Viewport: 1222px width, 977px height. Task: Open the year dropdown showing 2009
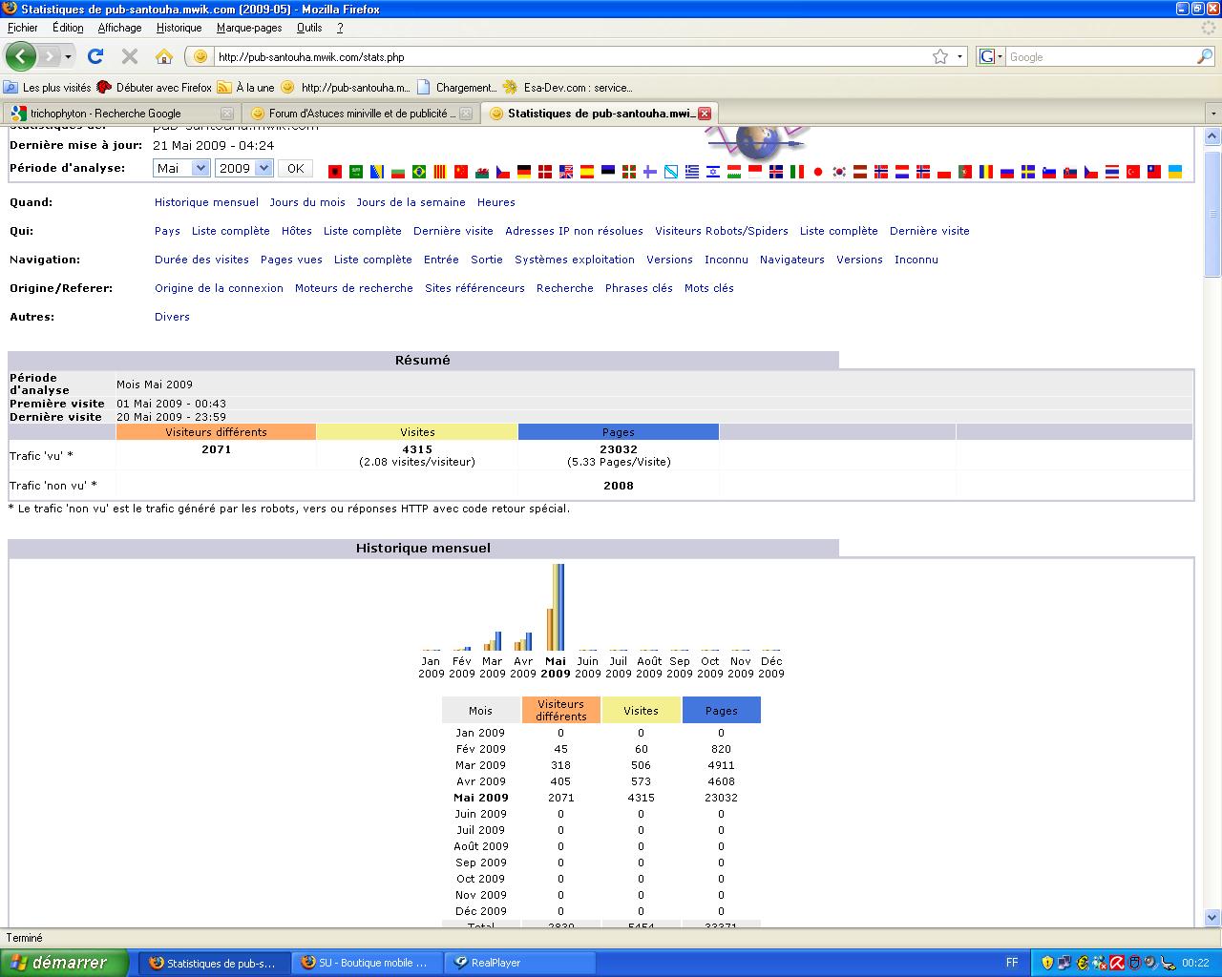pos(243,168)
